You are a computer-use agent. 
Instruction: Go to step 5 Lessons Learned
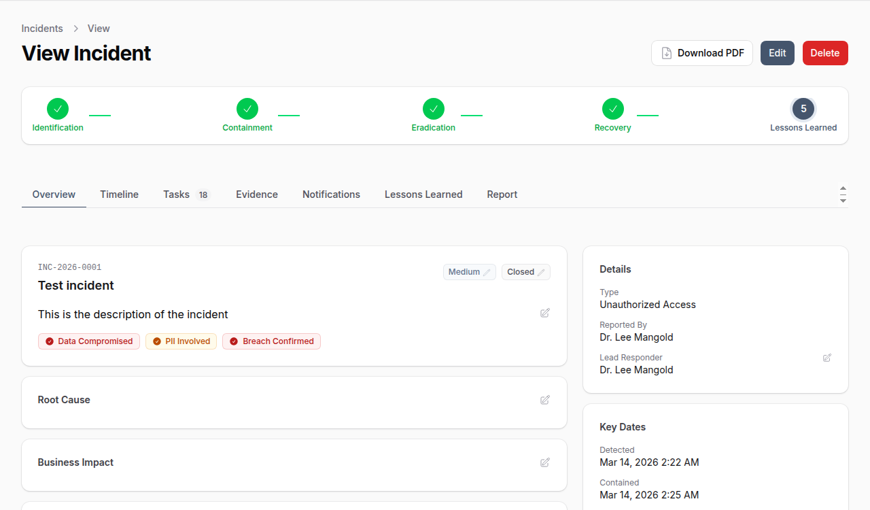(803, 109)
